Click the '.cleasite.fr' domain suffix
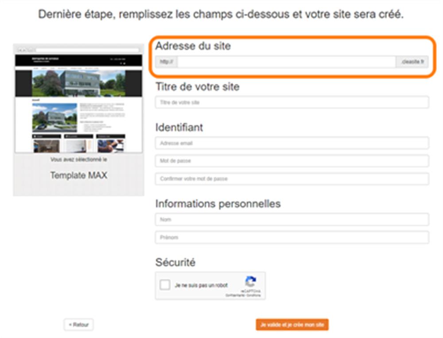443x338 pixels. tap(412, 62)
